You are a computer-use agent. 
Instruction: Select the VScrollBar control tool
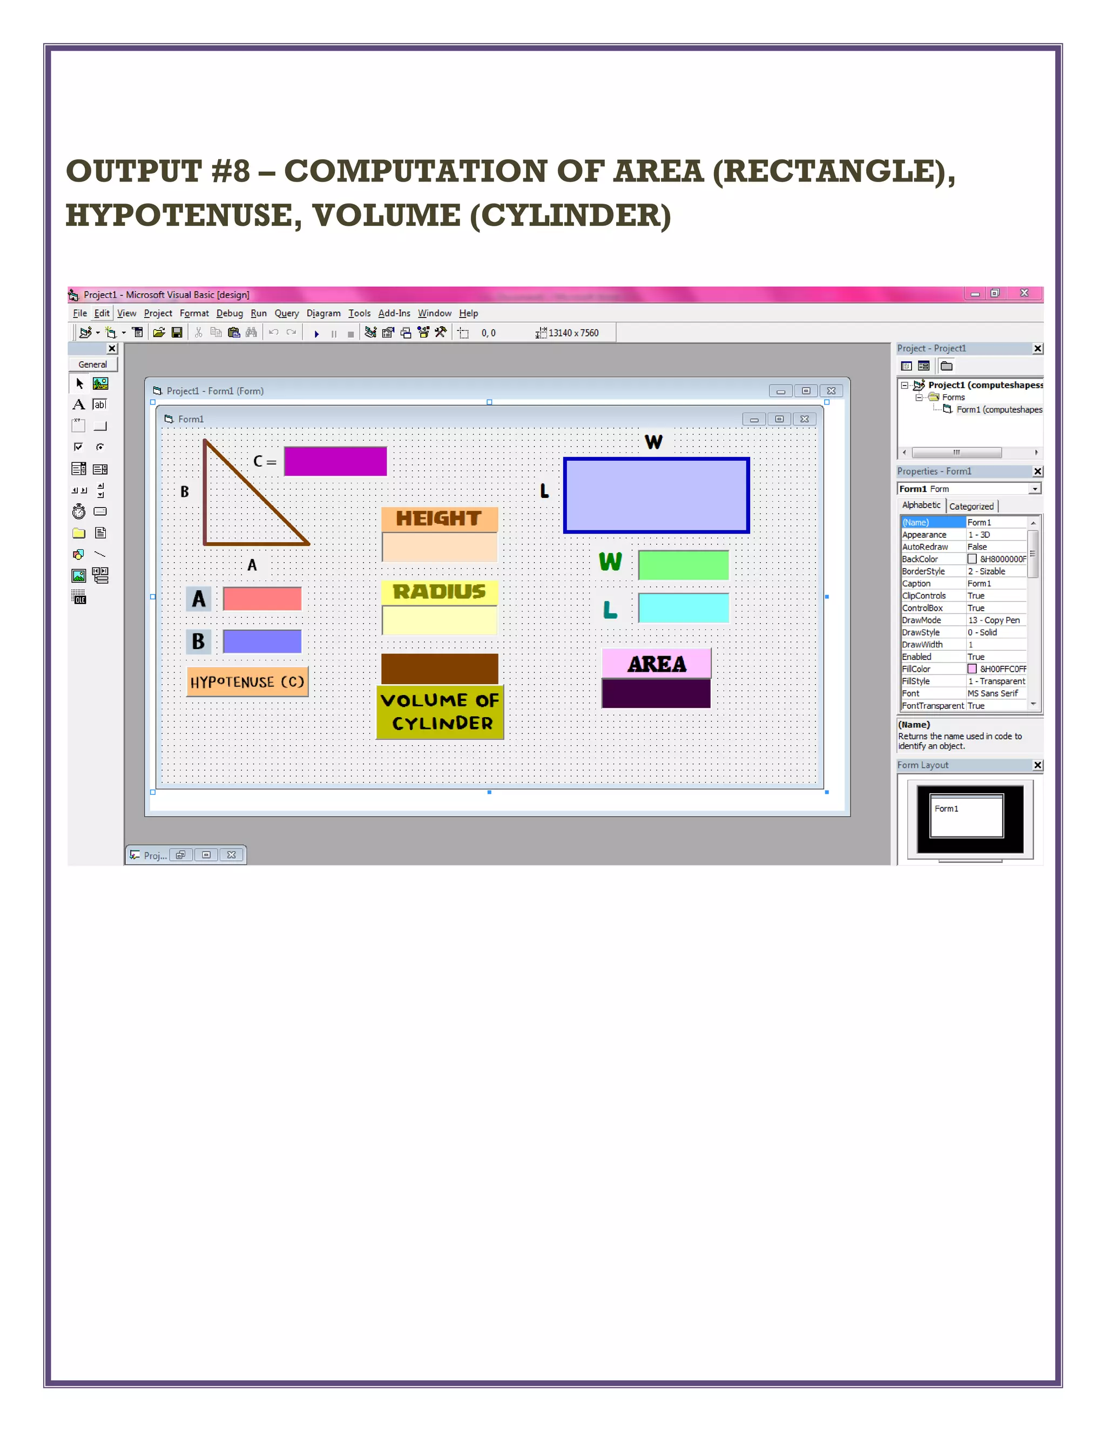coord(100,490)
